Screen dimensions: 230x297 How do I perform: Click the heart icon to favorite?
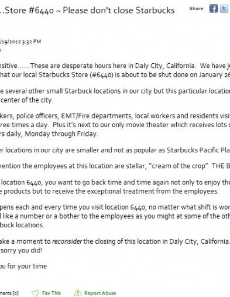click(x=35, y=293)
